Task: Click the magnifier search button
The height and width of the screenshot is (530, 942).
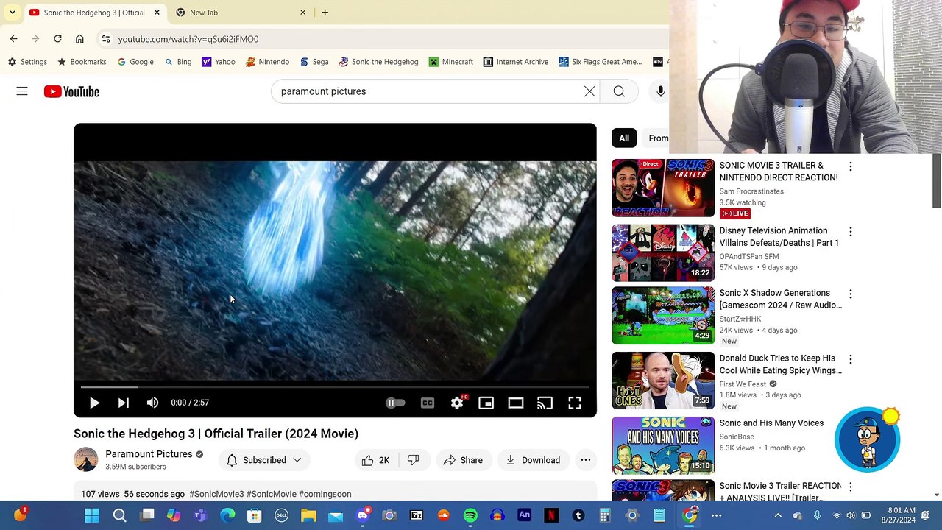Action: point(619,91)
